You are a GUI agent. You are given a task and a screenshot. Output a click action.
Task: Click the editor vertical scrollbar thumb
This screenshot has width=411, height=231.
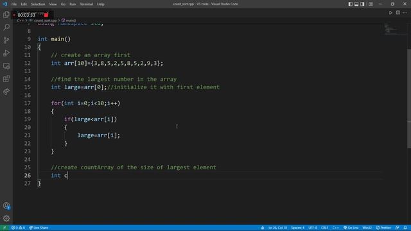tap(409, 99)
